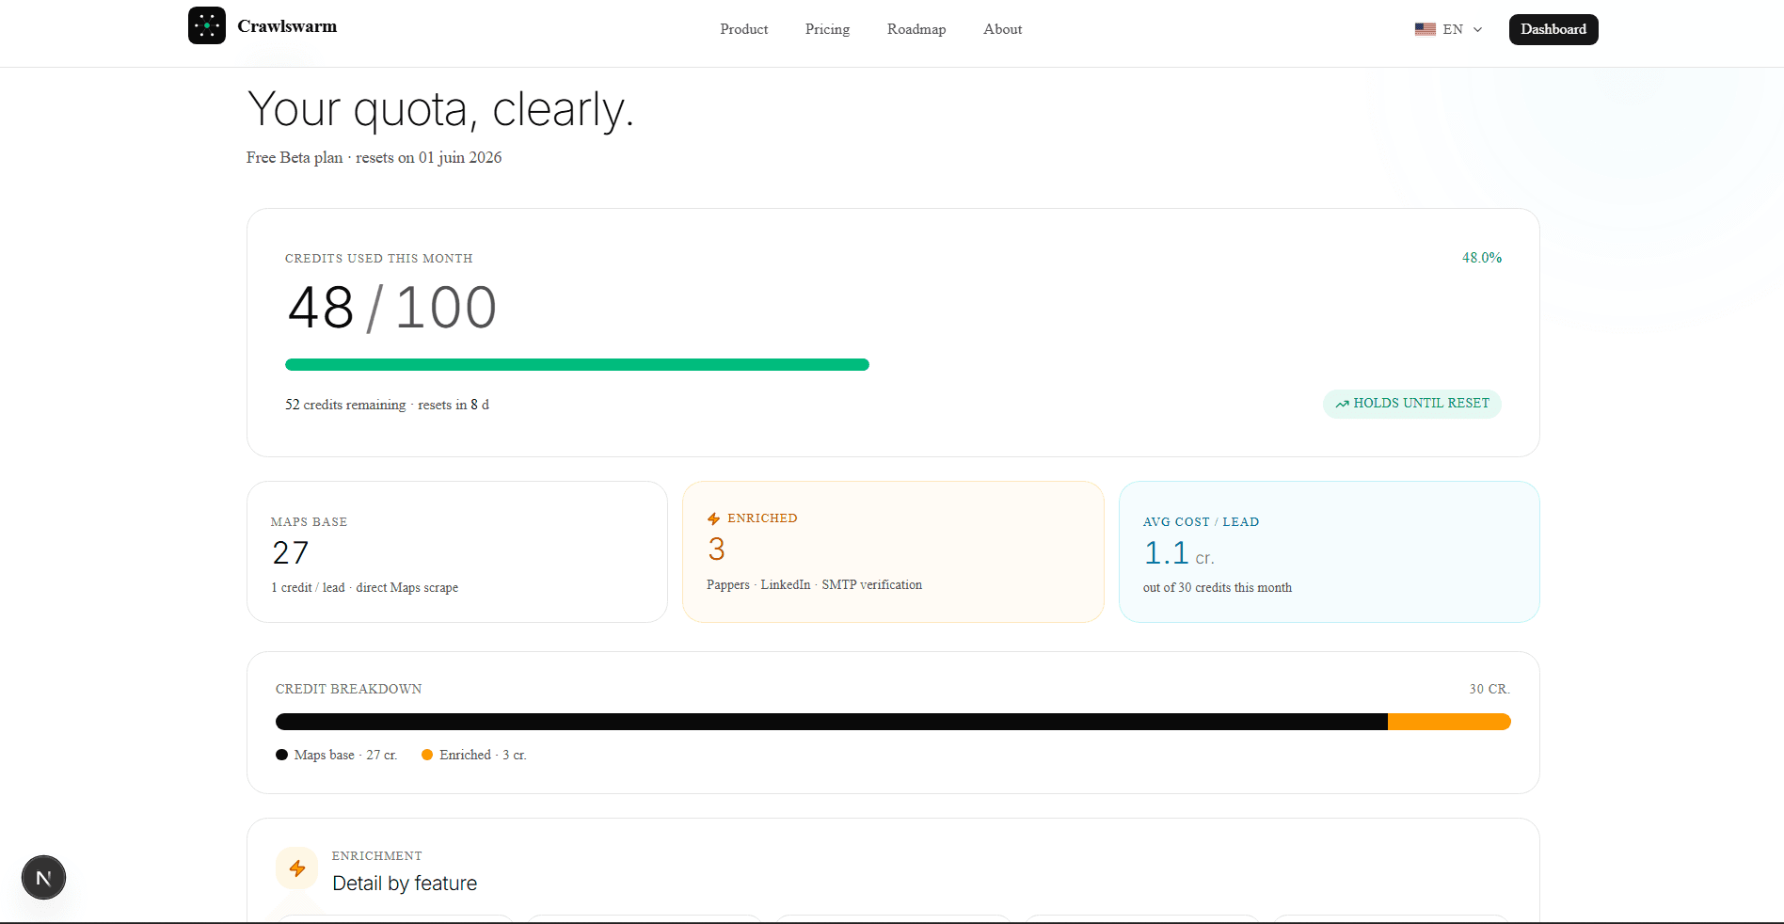Click 'out of 30 credits this month'

1218,587
